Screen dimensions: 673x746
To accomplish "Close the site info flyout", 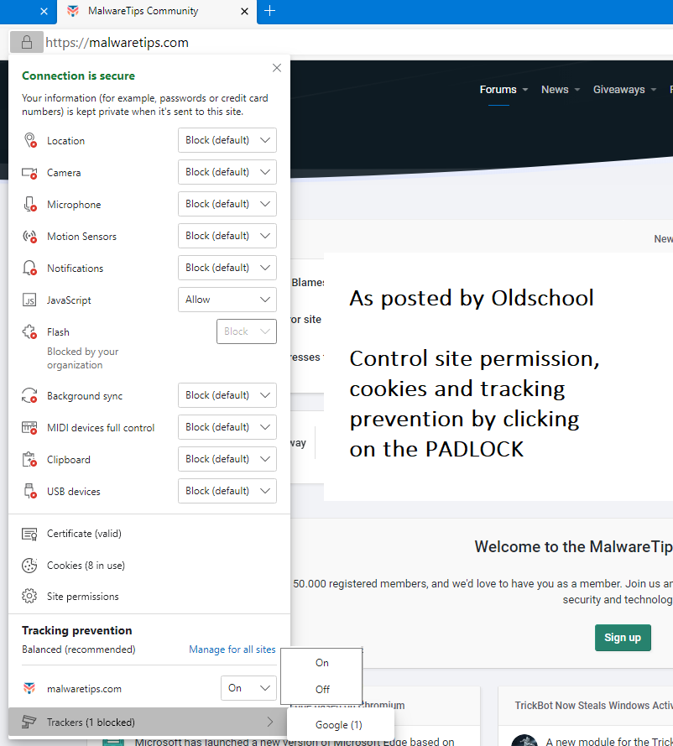I will [x=277, y=68].
